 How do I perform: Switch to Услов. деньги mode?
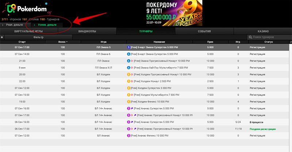coord(47,25)
